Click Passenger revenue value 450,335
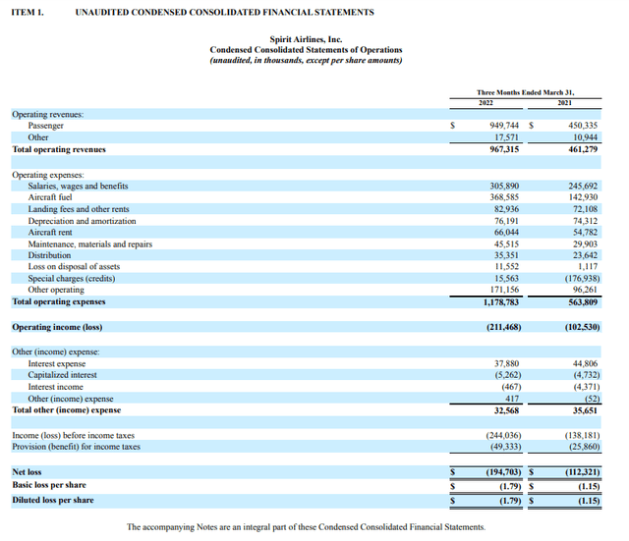 point(583,126)
